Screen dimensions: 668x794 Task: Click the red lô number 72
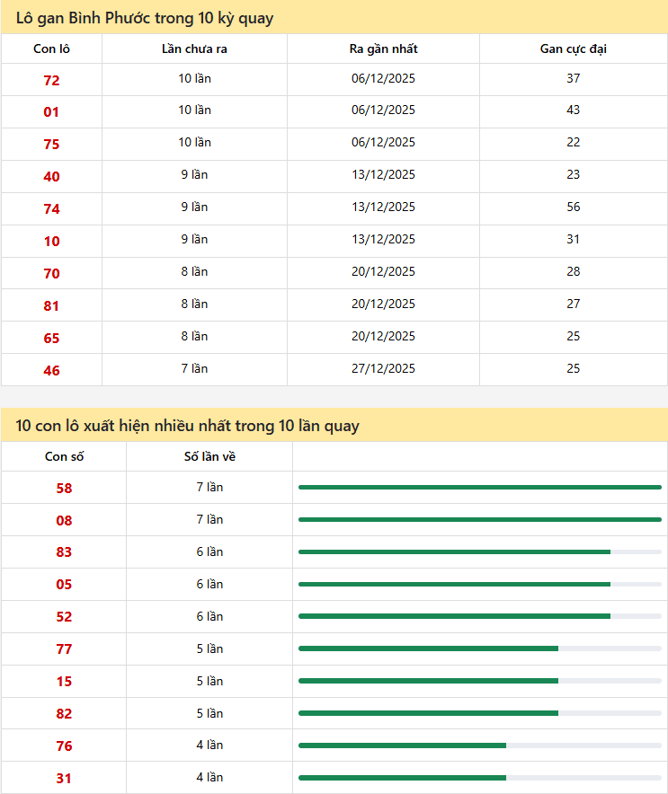coord(51,80)
